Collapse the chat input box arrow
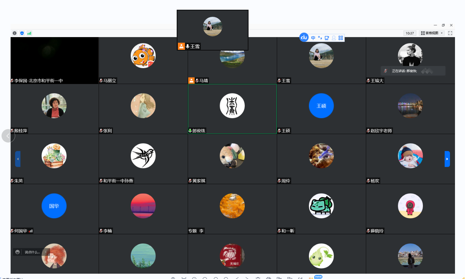The width and height of the screenshot is (465, 279). click(x=46, y=252)
